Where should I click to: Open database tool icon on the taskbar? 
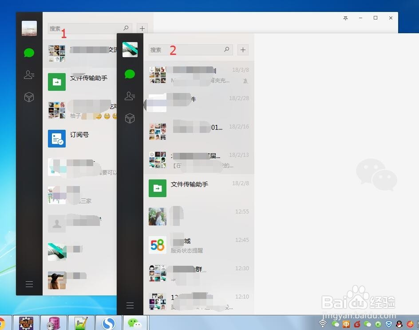pyautogui.click(x=53, y=323)
